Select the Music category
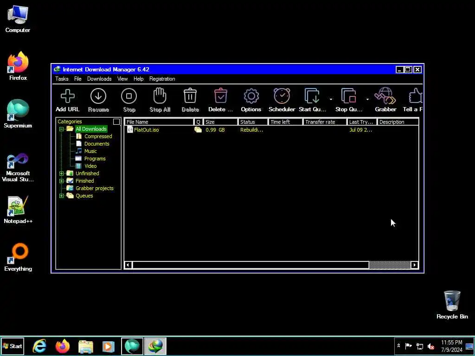475x356 pixels. pyautogui.click(x=90, y=151)
